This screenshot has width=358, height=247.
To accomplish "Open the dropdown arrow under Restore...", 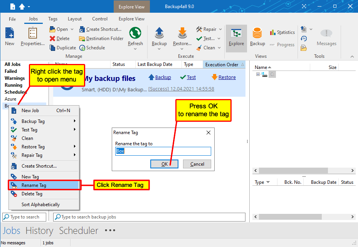I will pyautogui.click(x=182, y=49).
